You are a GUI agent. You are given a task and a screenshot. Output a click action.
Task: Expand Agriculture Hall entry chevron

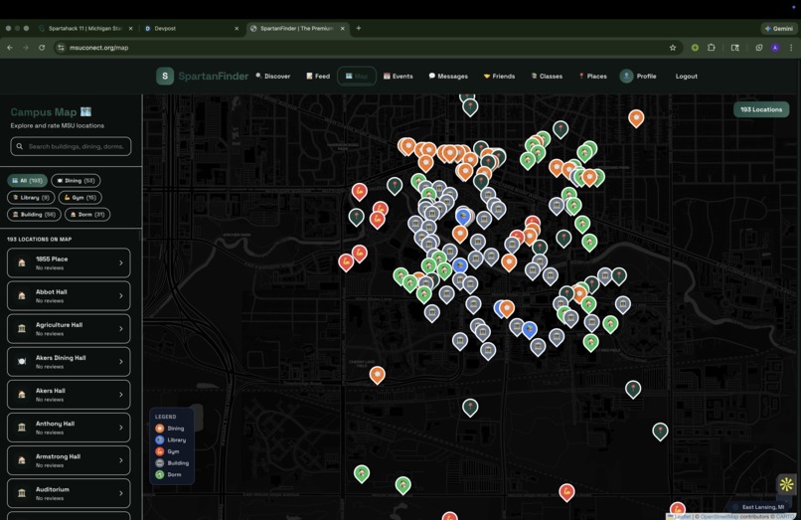pos(121,329)
